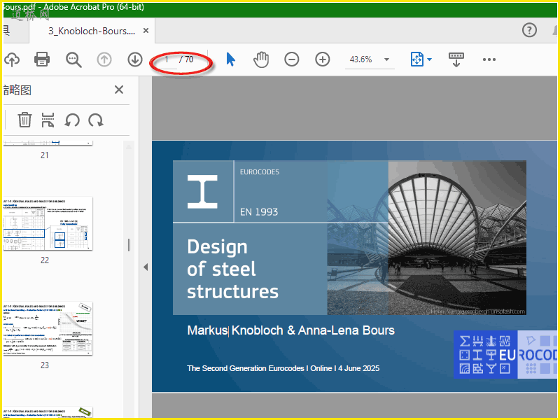Close the thumbnails panel
Screen dimensions: 560x420
(119, 90)
